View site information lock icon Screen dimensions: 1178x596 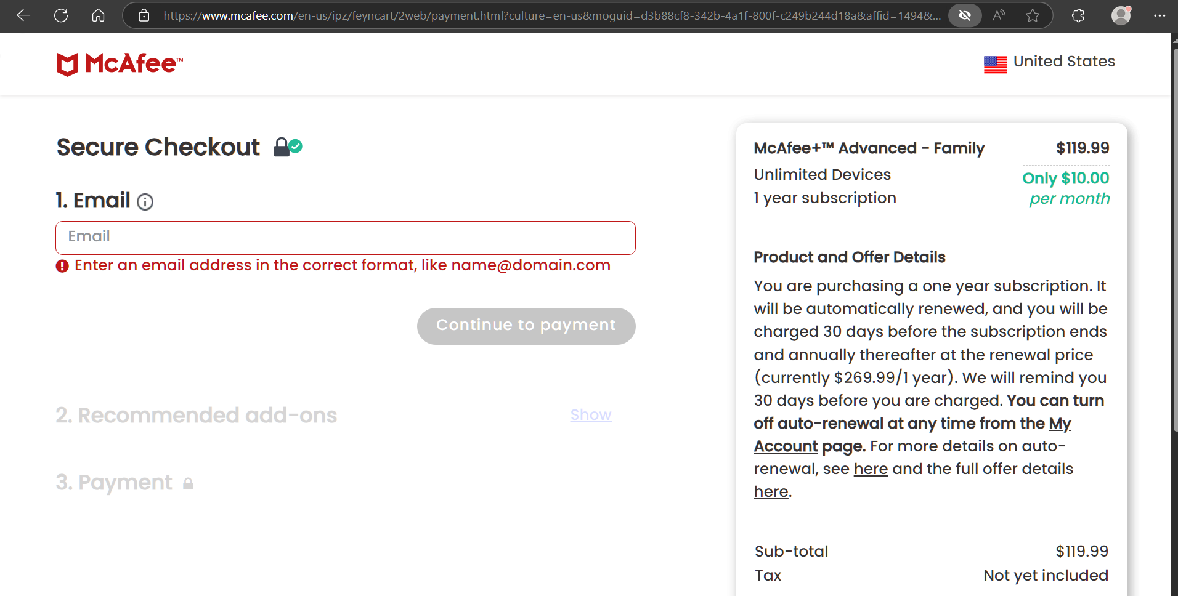144,15
